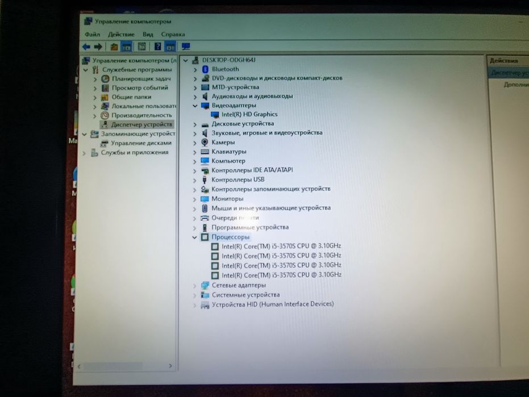Click the Help question mark toolbar icon
Image resolution: width=529 pixels, height=397 pixels.
tap(157, 46)
